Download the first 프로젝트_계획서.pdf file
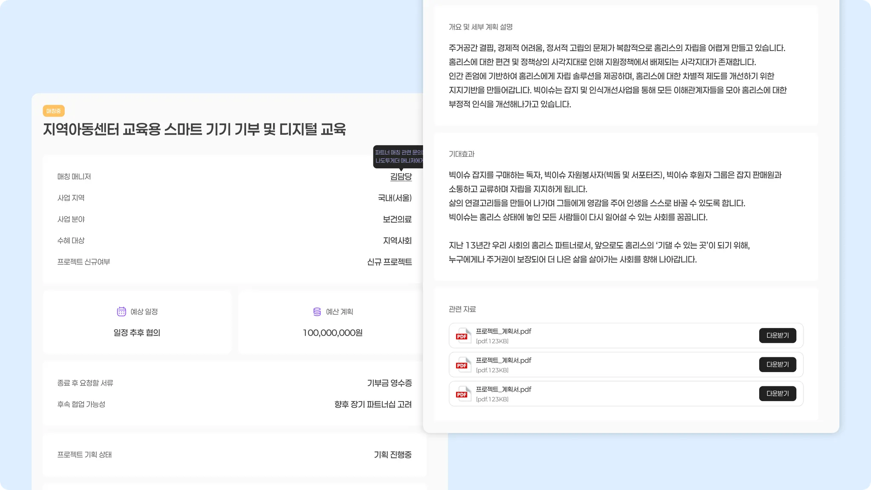 coord(777,336)
